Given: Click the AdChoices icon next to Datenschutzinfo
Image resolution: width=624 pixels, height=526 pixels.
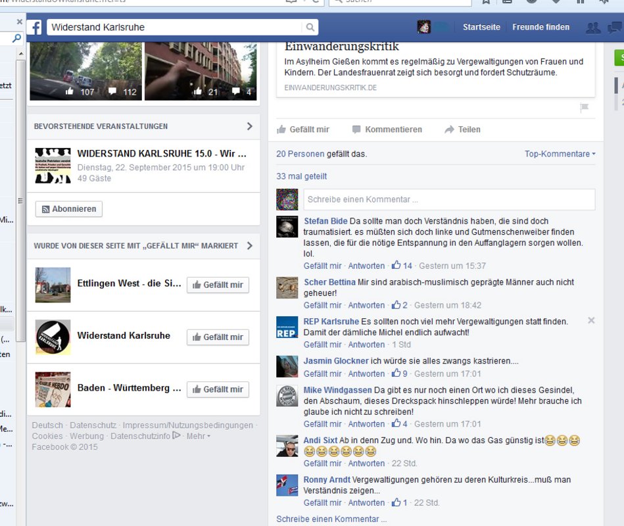Looking at the screenshot, I should click(176, 436).
